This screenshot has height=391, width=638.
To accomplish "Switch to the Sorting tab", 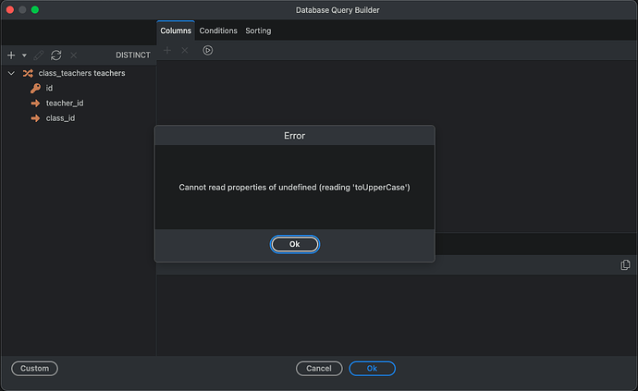I will point(258,31).
